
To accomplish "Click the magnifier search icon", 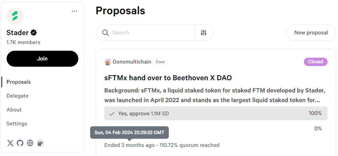I will (x=106, y=33).
